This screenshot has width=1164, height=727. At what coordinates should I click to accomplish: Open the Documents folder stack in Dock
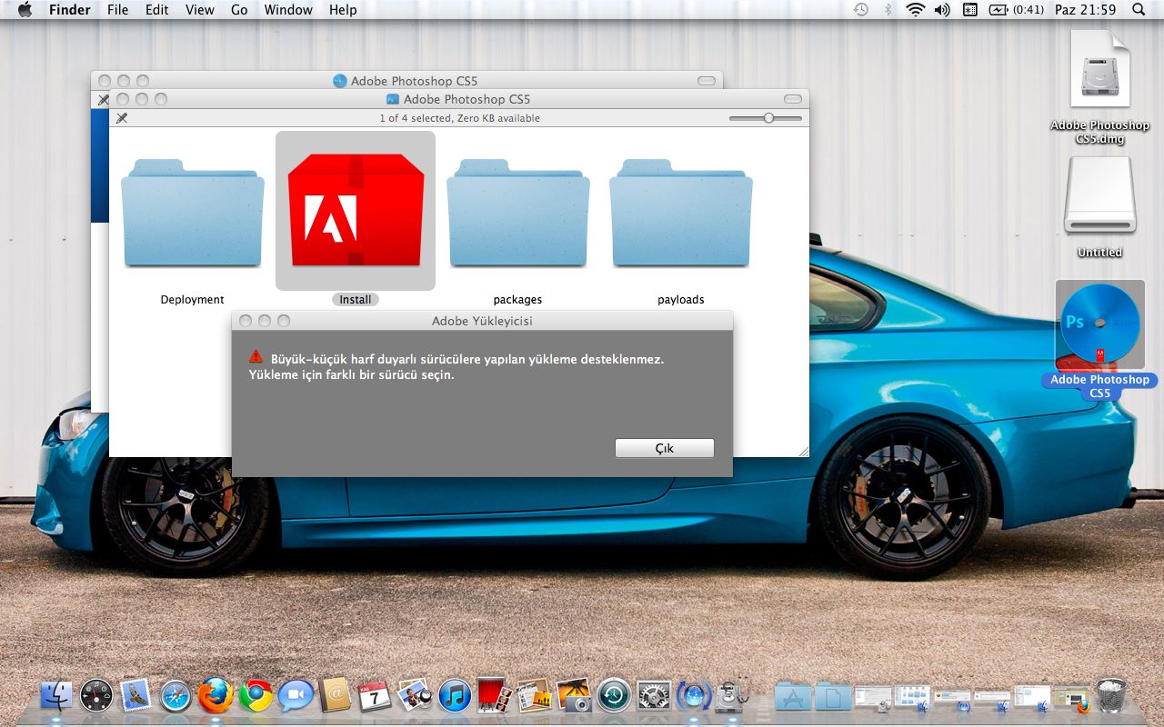click(834, 697)
